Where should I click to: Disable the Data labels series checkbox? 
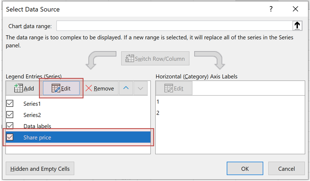tap(10, 126)
